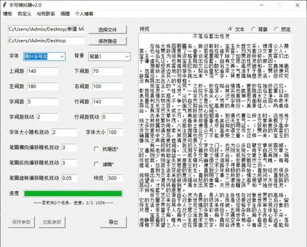Select the 背景 radio button in preview
Viewport: 307px width, 247px height.
[x=254, y=29]
